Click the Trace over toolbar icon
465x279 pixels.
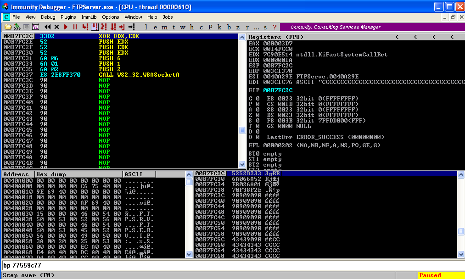(x=113, y=27)
